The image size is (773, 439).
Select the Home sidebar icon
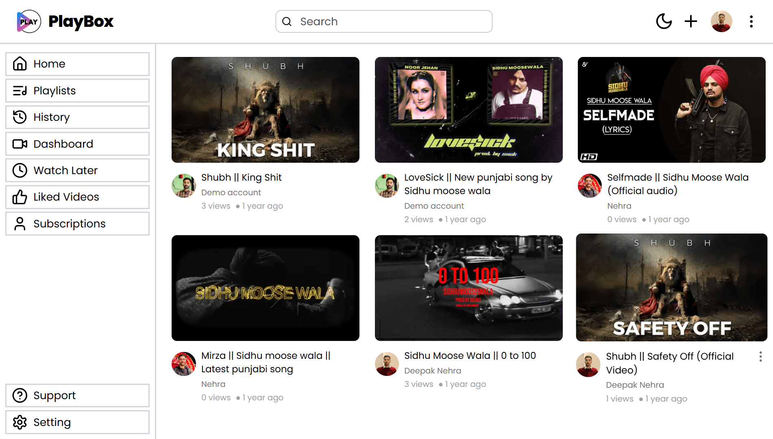20,64
